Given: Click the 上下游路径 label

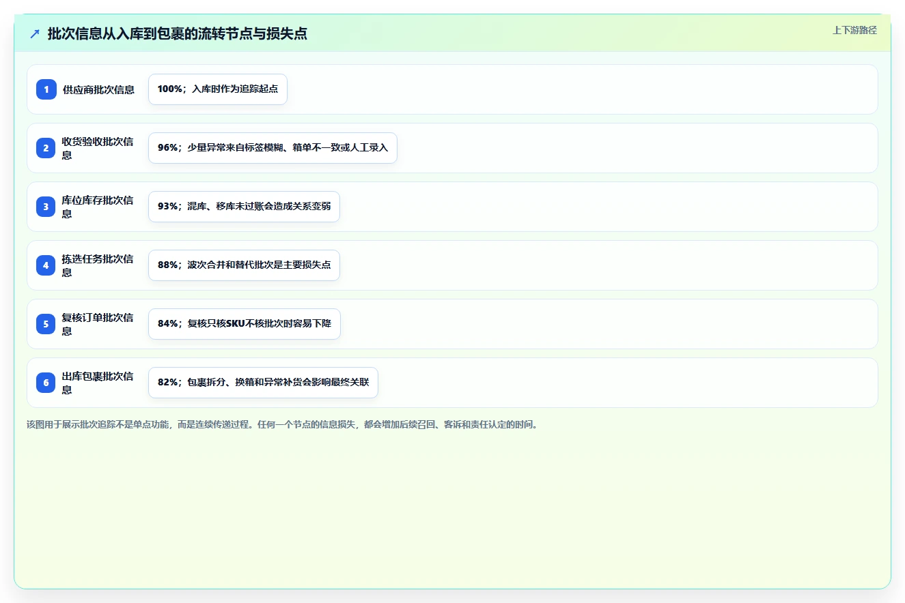Looking at the screenshot, I should (854, 30).
